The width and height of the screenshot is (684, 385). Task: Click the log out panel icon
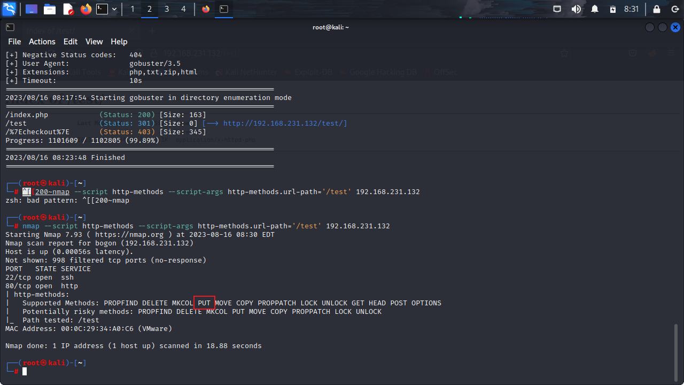coord(674,9)
